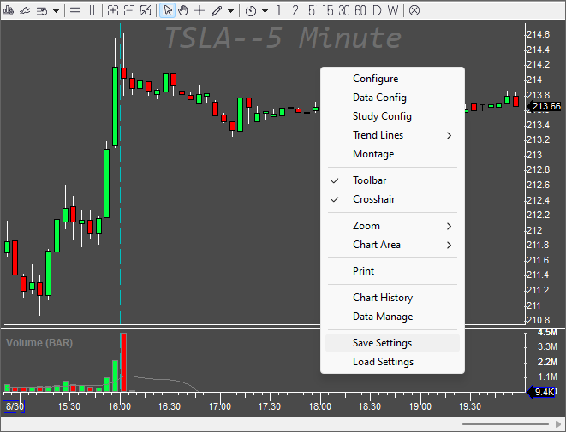Switch to weekly W timeframe
This screenshot has width=566, height=432.
[393, 10]
